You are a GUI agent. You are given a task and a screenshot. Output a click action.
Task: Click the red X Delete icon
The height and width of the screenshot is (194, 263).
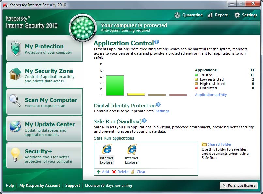(114, 172)
